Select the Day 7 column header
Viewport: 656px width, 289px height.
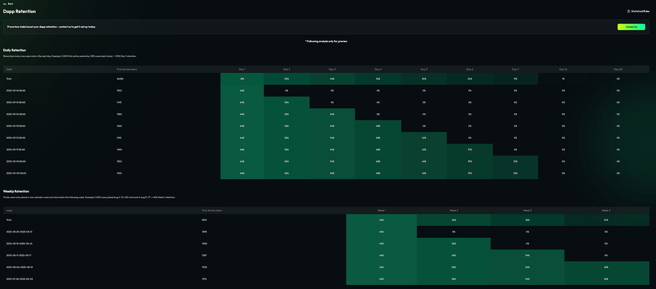515,69
